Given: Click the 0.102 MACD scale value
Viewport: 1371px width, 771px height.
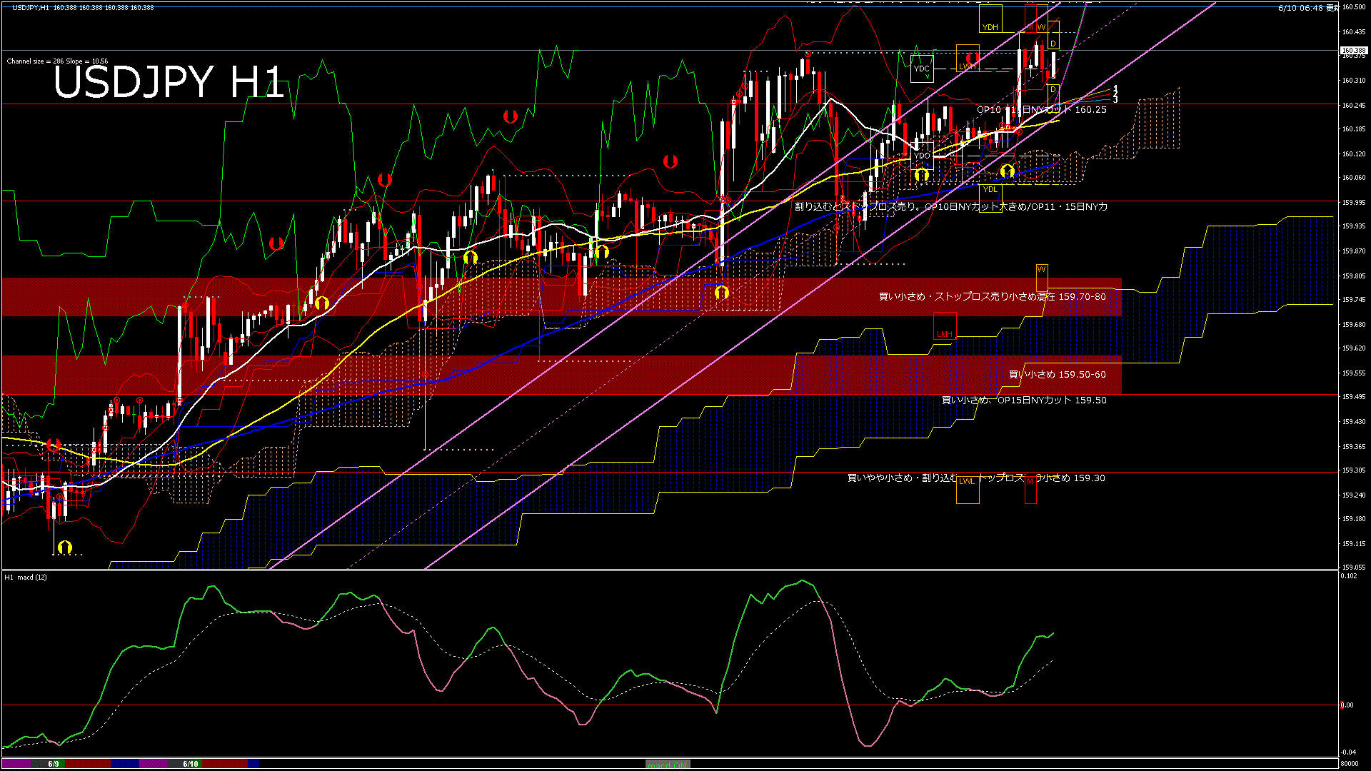Looking at the screenshot, I should coord(1348,576).
